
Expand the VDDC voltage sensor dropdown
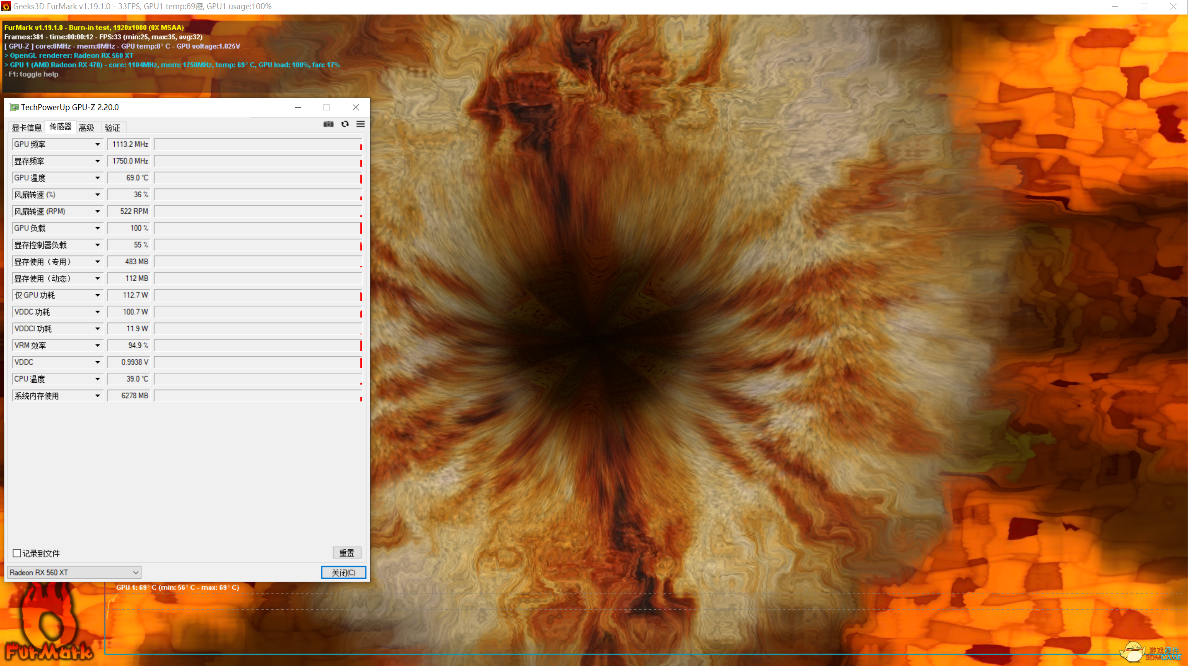[x=98, y=362]
